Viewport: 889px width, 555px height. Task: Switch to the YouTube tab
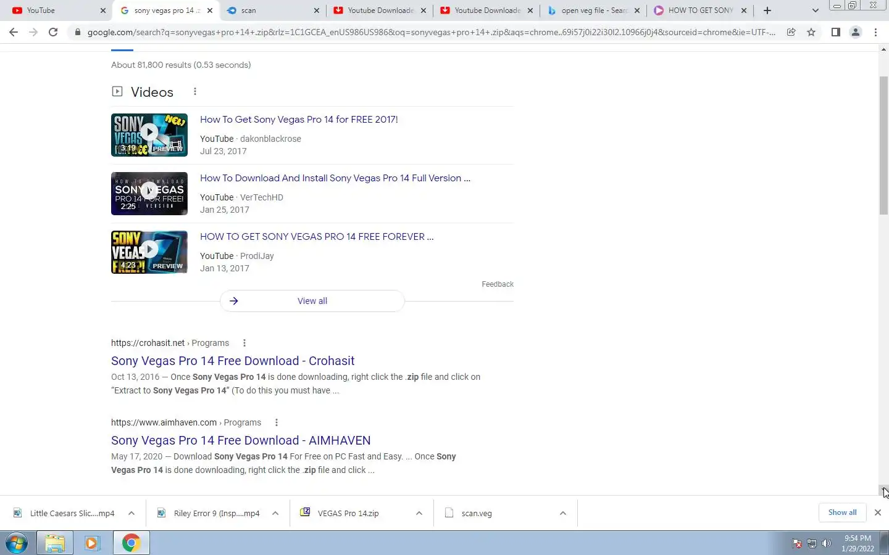(x=56, y=10)
